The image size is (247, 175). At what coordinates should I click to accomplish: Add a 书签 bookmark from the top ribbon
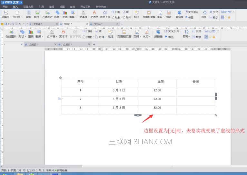189,17
